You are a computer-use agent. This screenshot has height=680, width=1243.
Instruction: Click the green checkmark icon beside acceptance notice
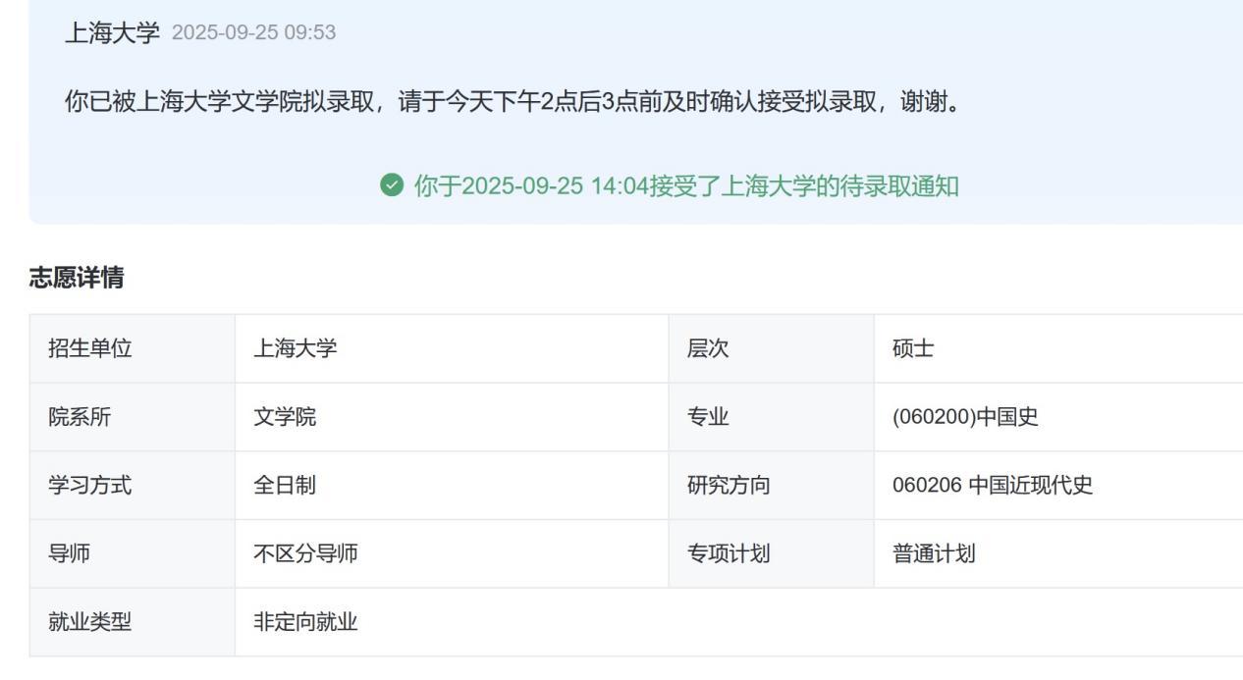[391, 185]
